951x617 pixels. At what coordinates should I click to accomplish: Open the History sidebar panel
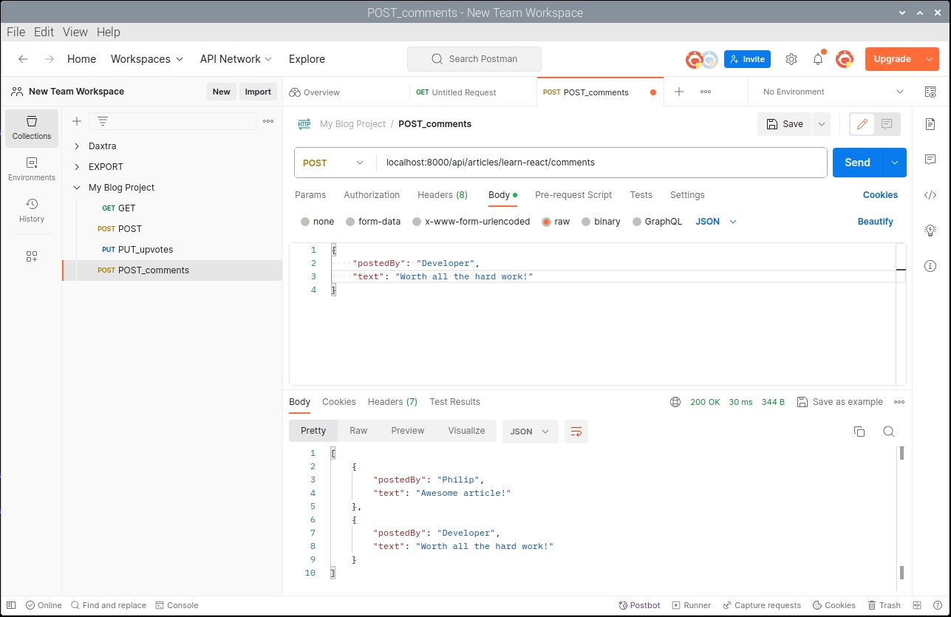pos(32,211)
